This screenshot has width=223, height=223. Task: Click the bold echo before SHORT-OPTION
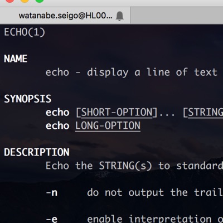click(57, 113)
